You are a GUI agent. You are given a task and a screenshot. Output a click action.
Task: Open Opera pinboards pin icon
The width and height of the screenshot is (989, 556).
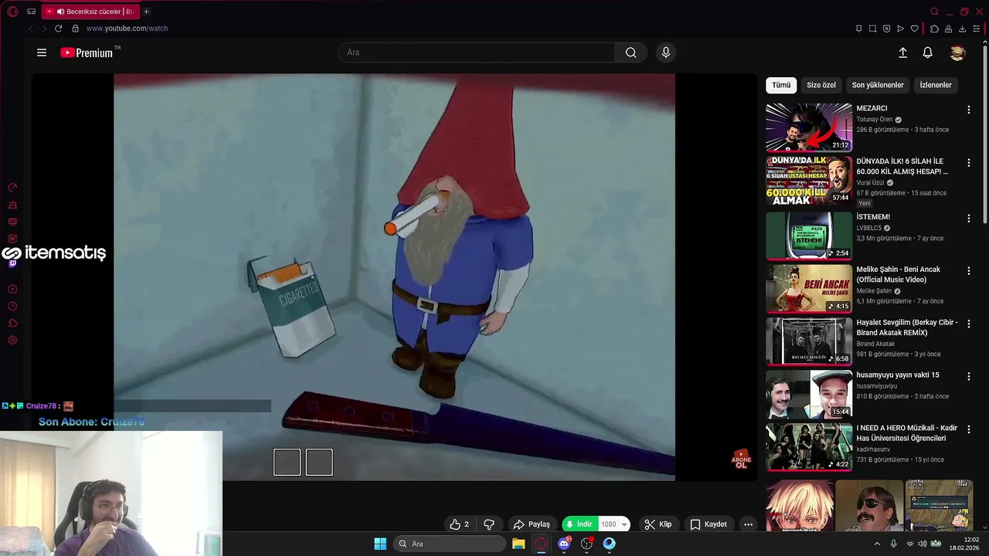pyautogui.click(x=858, y=29)
